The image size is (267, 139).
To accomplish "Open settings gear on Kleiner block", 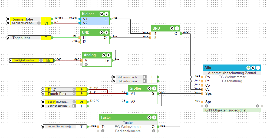I will (x=102, y=14).
